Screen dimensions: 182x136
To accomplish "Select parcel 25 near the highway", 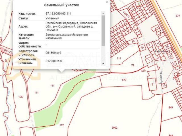I will click(167, 47).
